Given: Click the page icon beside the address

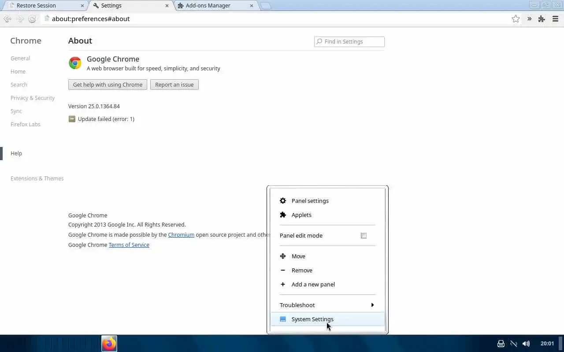Looking at the screenshot, I should coord(47,18).
